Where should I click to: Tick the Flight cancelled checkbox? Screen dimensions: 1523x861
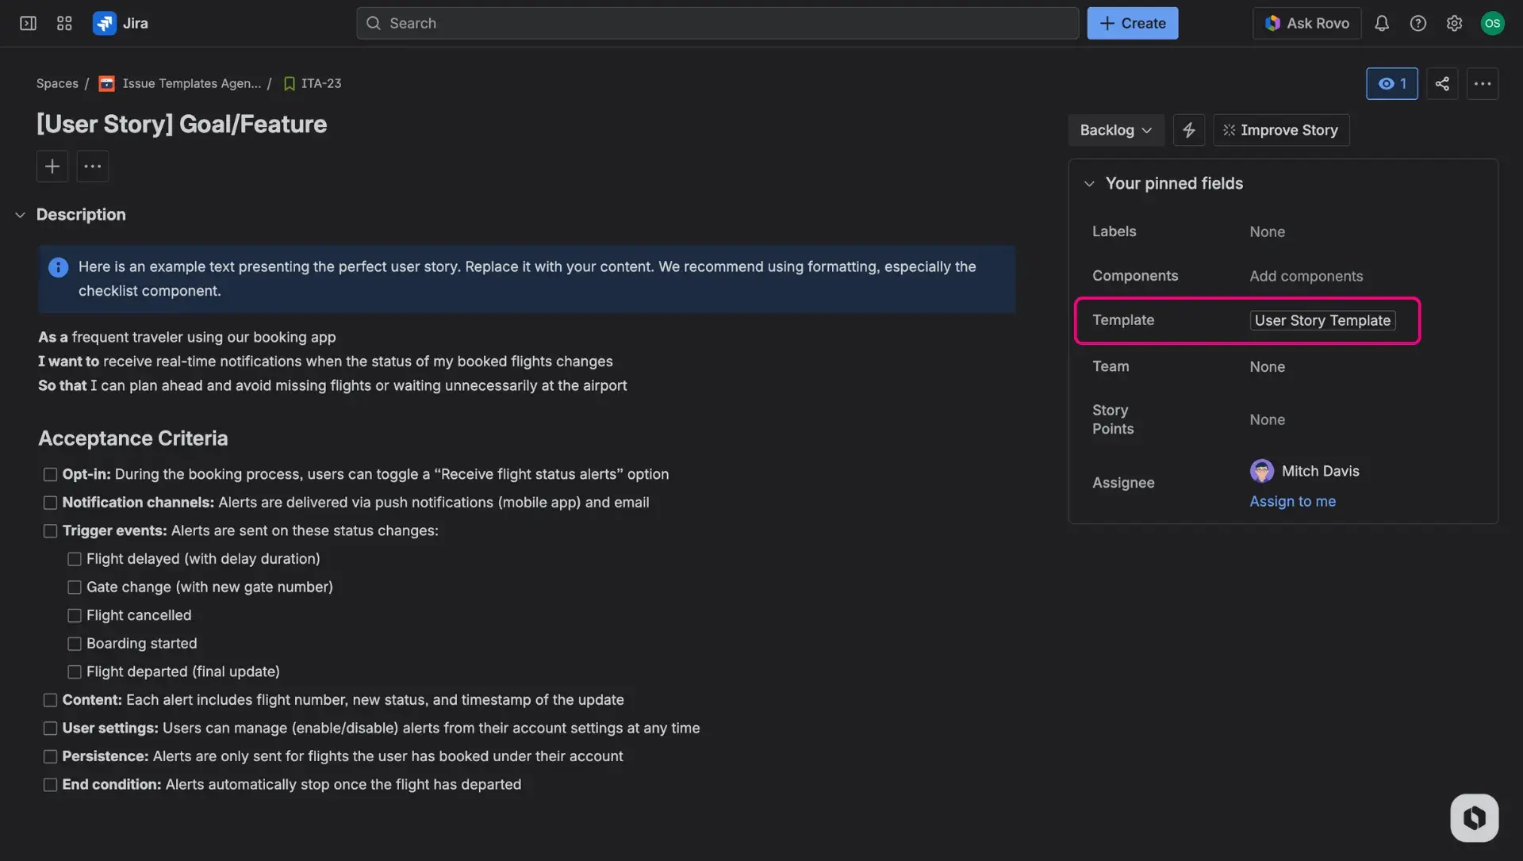(74, 614)
